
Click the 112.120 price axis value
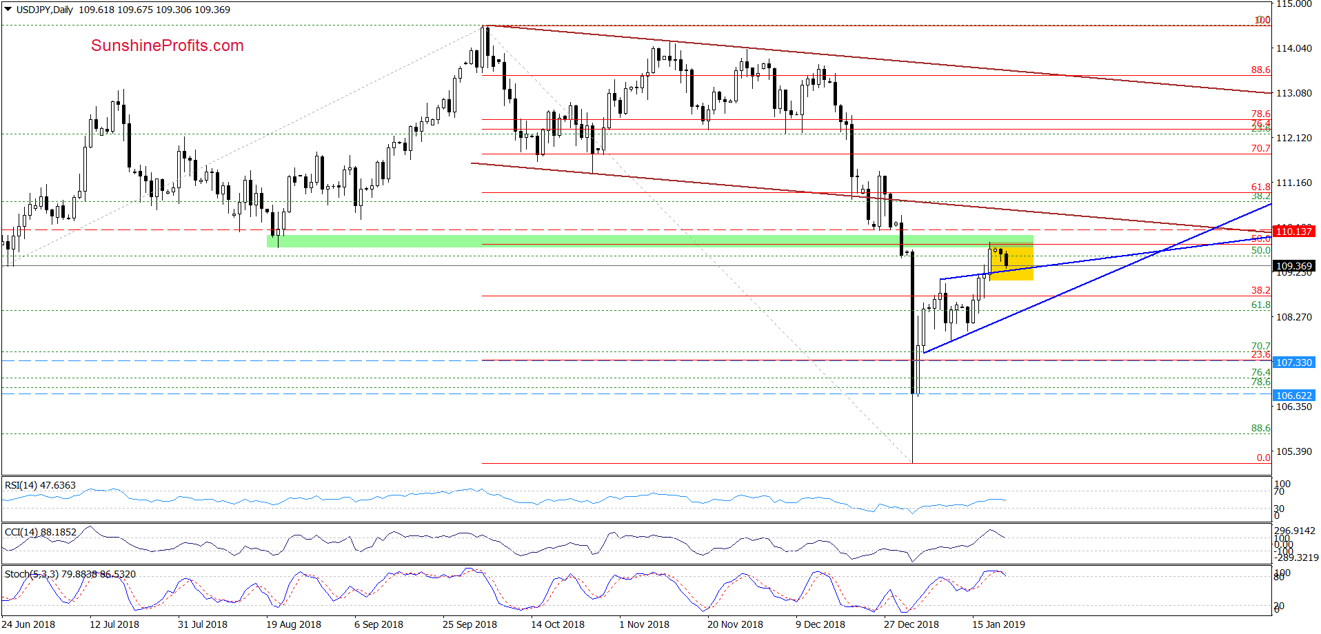[1294, 138]
